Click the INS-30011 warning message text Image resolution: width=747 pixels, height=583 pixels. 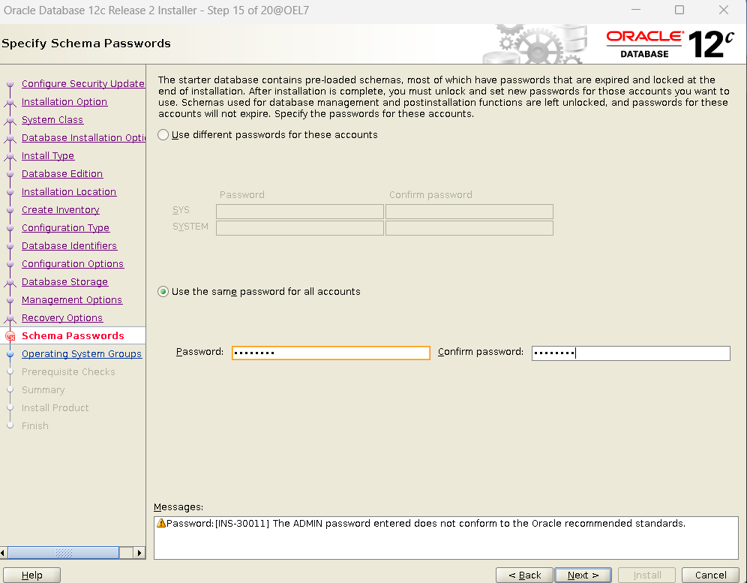coord(426,524)
